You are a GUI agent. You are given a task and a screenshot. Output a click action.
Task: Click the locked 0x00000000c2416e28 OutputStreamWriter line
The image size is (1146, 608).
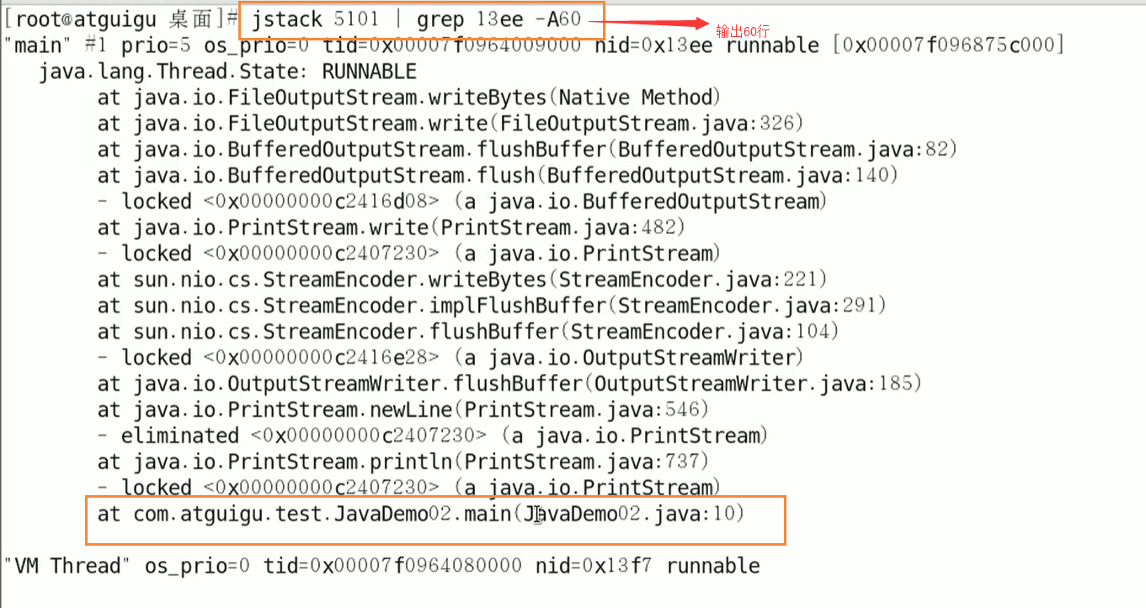coord(450,358)
